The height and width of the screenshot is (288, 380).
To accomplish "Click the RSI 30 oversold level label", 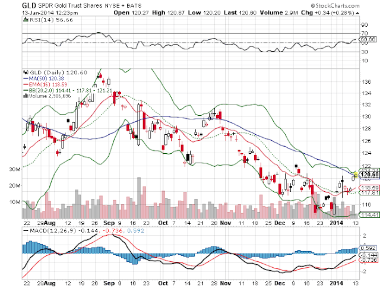I will (364, 52).
